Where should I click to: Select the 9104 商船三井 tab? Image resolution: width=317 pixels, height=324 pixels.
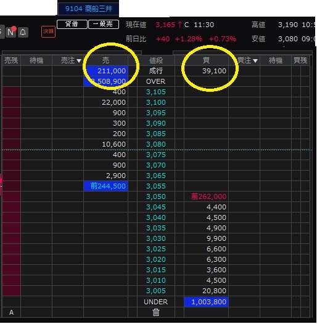(x=88, y=9)
